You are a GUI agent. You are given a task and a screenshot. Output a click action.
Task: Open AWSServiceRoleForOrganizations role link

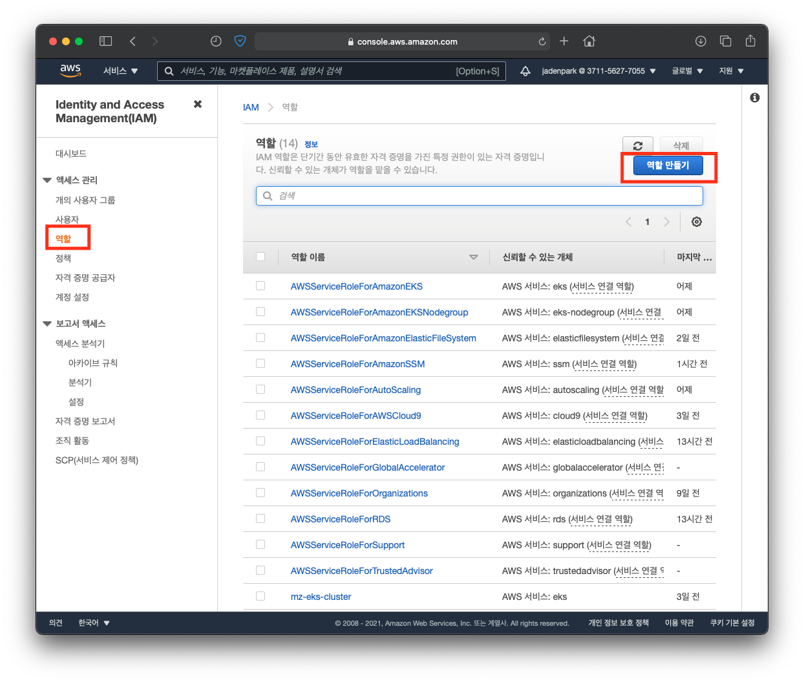(359, 493)
